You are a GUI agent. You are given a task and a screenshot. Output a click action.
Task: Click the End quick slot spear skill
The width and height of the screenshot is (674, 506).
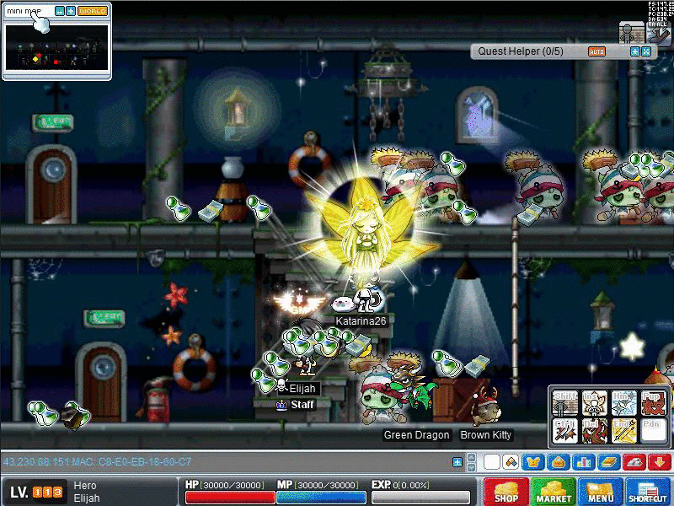point(623,431)
